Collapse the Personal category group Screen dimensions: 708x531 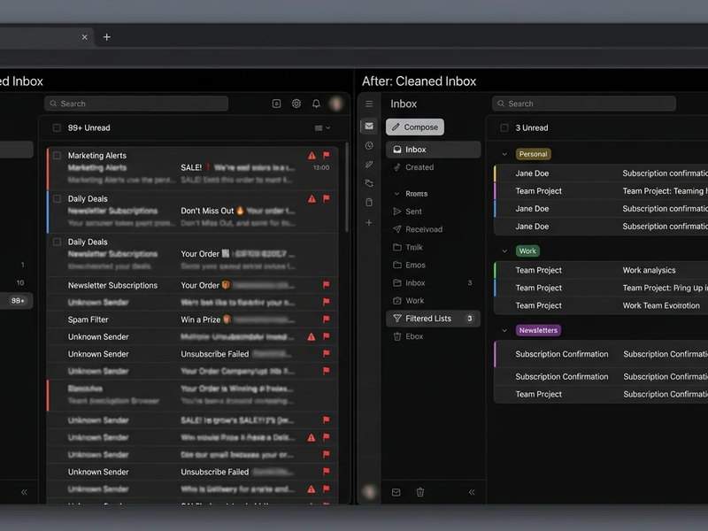[504, 154]
